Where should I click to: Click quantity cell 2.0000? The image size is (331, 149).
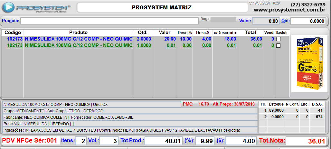tap(144, 39)
